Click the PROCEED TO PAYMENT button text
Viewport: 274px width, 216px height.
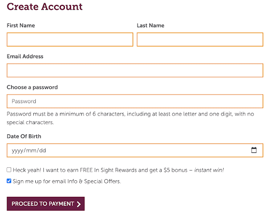coord(43,204)
